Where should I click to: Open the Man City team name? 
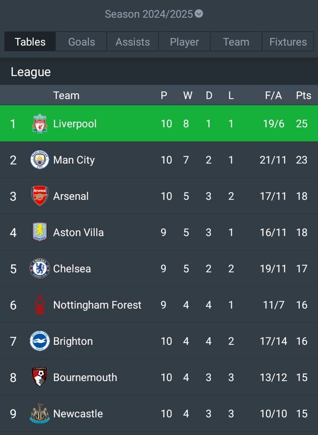point(74,160)
